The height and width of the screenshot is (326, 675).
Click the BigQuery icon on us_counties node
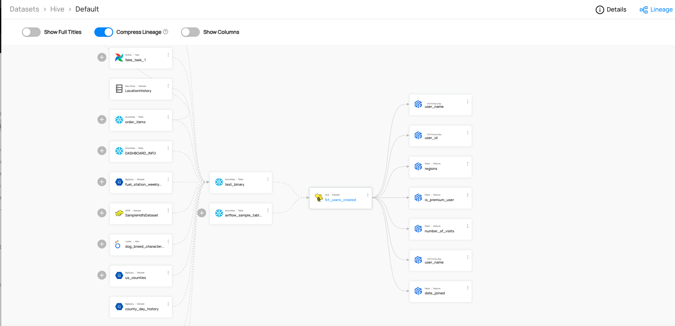pos(119,276)
